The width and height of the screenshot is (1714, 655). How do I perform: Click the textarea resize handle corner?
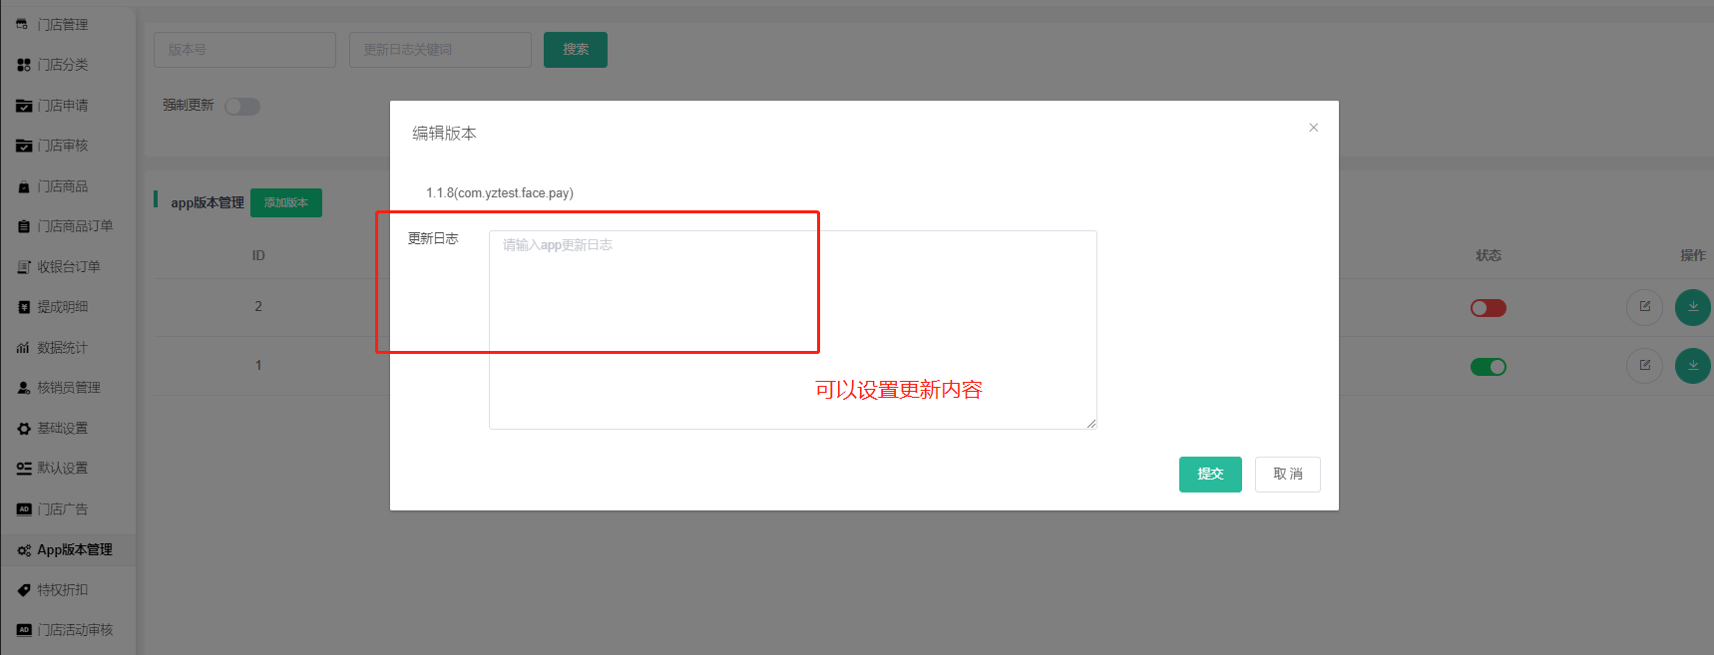coord(1091,424)
